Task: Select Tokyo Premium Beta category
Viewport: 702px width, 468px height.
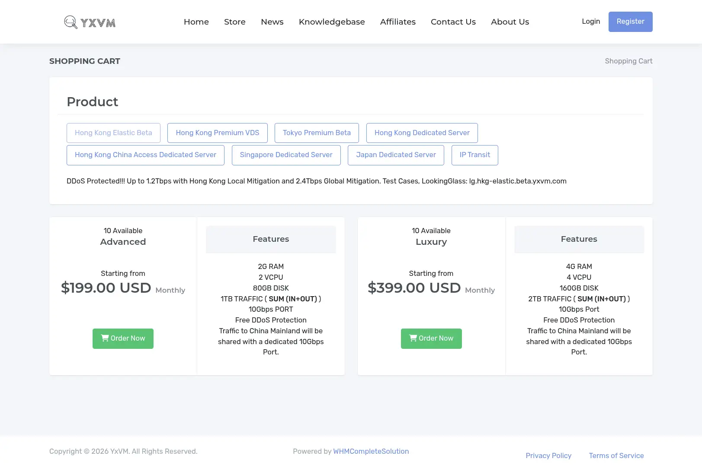Action: 317,133
